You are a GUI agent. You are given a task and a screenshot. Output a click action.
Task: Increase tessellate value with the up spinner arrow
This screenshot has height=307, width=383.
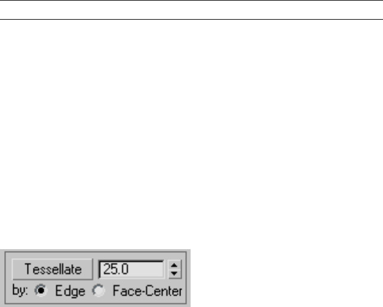174,265
